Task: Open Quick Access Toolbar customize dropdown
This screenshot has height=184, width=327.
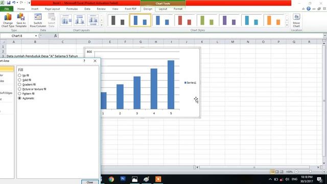Action: click(29, 3)
